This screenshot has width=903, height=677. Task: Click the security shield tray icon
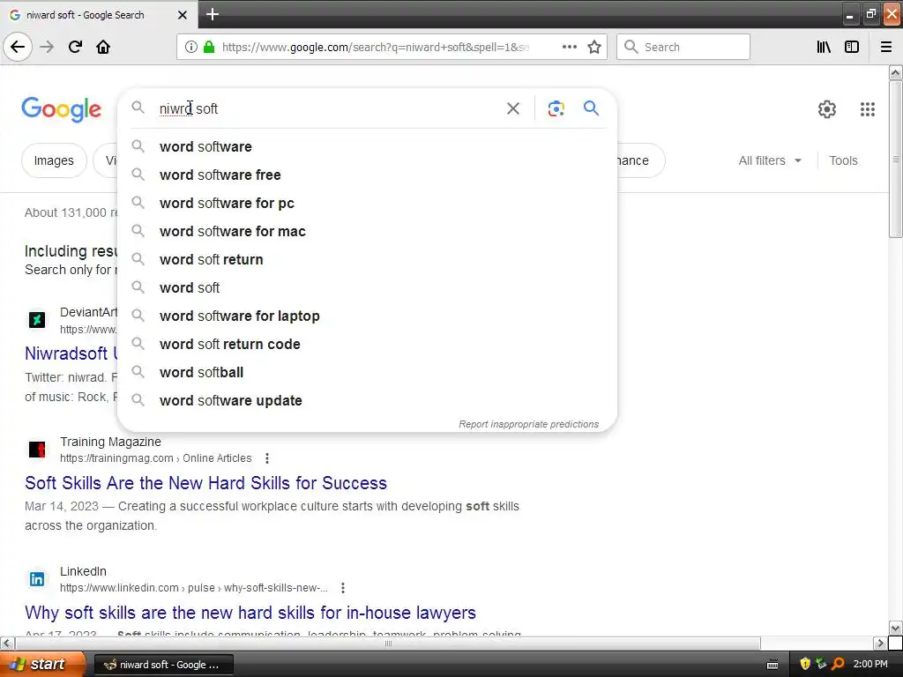[805, 665]
